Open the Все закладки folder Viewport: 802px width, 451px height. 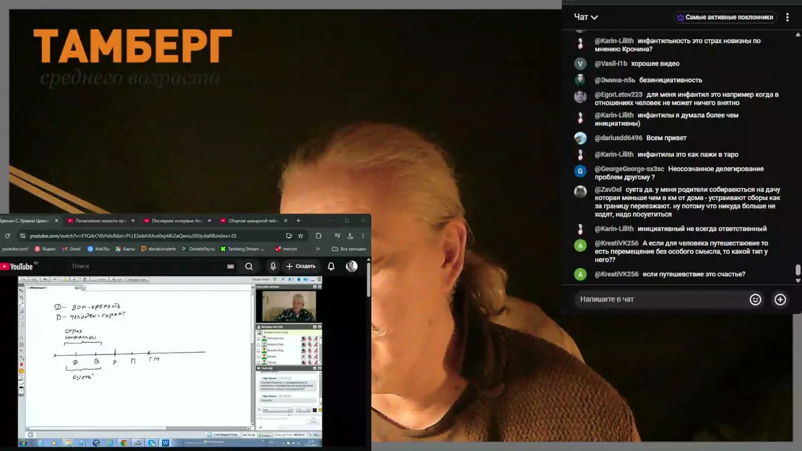[x=349, y=249]
